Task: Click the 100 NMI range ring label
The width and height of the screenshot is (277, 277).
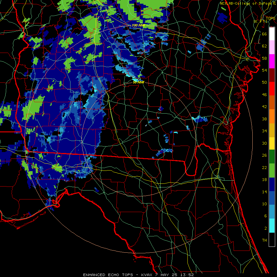Action: (138, 25)
